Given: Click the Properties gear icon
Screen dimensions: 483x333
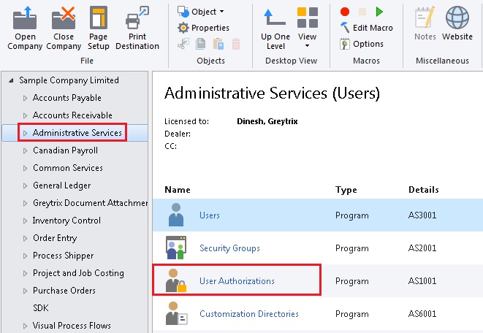Looking at the screenshot, I should click(183, 28).
